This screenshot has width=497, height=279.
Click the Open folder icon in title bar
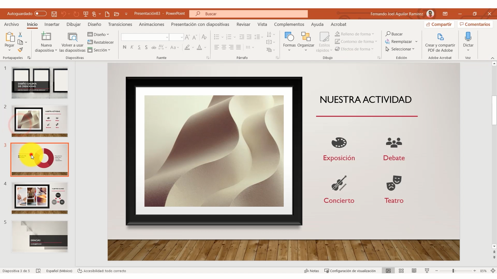tap(116, 14)
